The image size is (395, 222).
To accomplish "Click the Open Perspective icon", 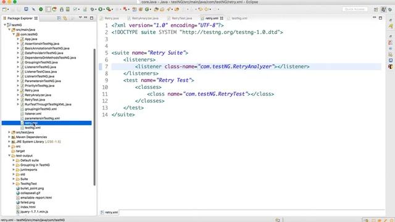I will pos(376,9).
